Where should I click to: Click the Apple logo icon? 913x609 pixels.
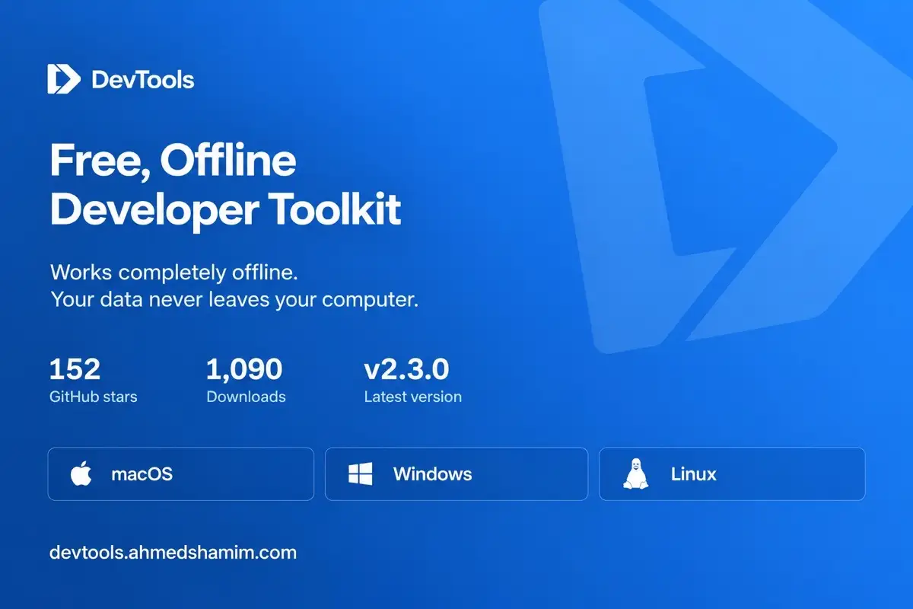click(81, 474)
